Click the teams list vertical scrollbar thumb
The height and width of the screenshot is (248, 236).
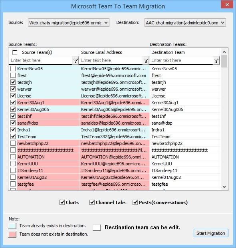(224, 62)
